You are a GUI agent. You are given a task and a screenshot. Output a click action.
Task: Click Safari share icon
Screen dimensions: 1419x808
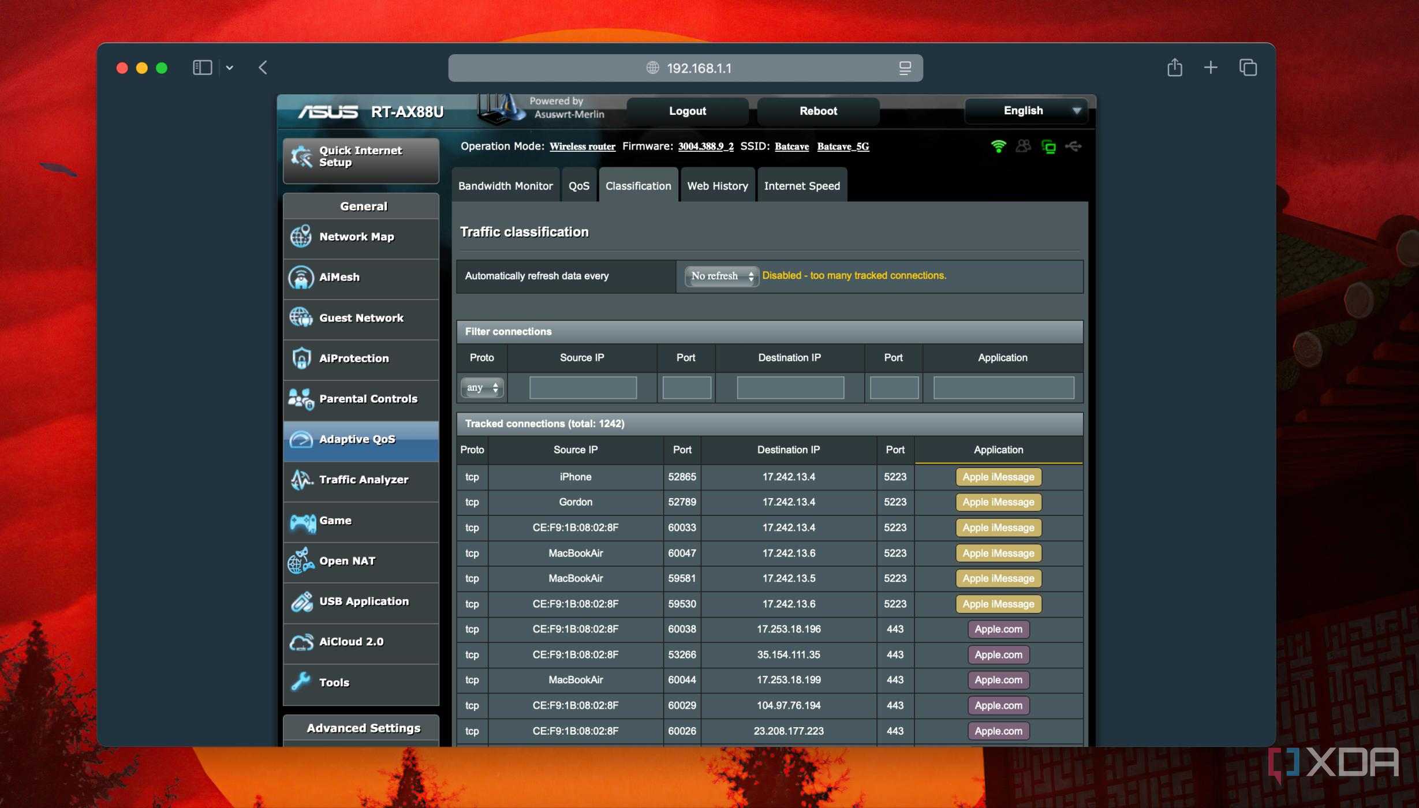pyautogui.click(x=1174, y=68)
